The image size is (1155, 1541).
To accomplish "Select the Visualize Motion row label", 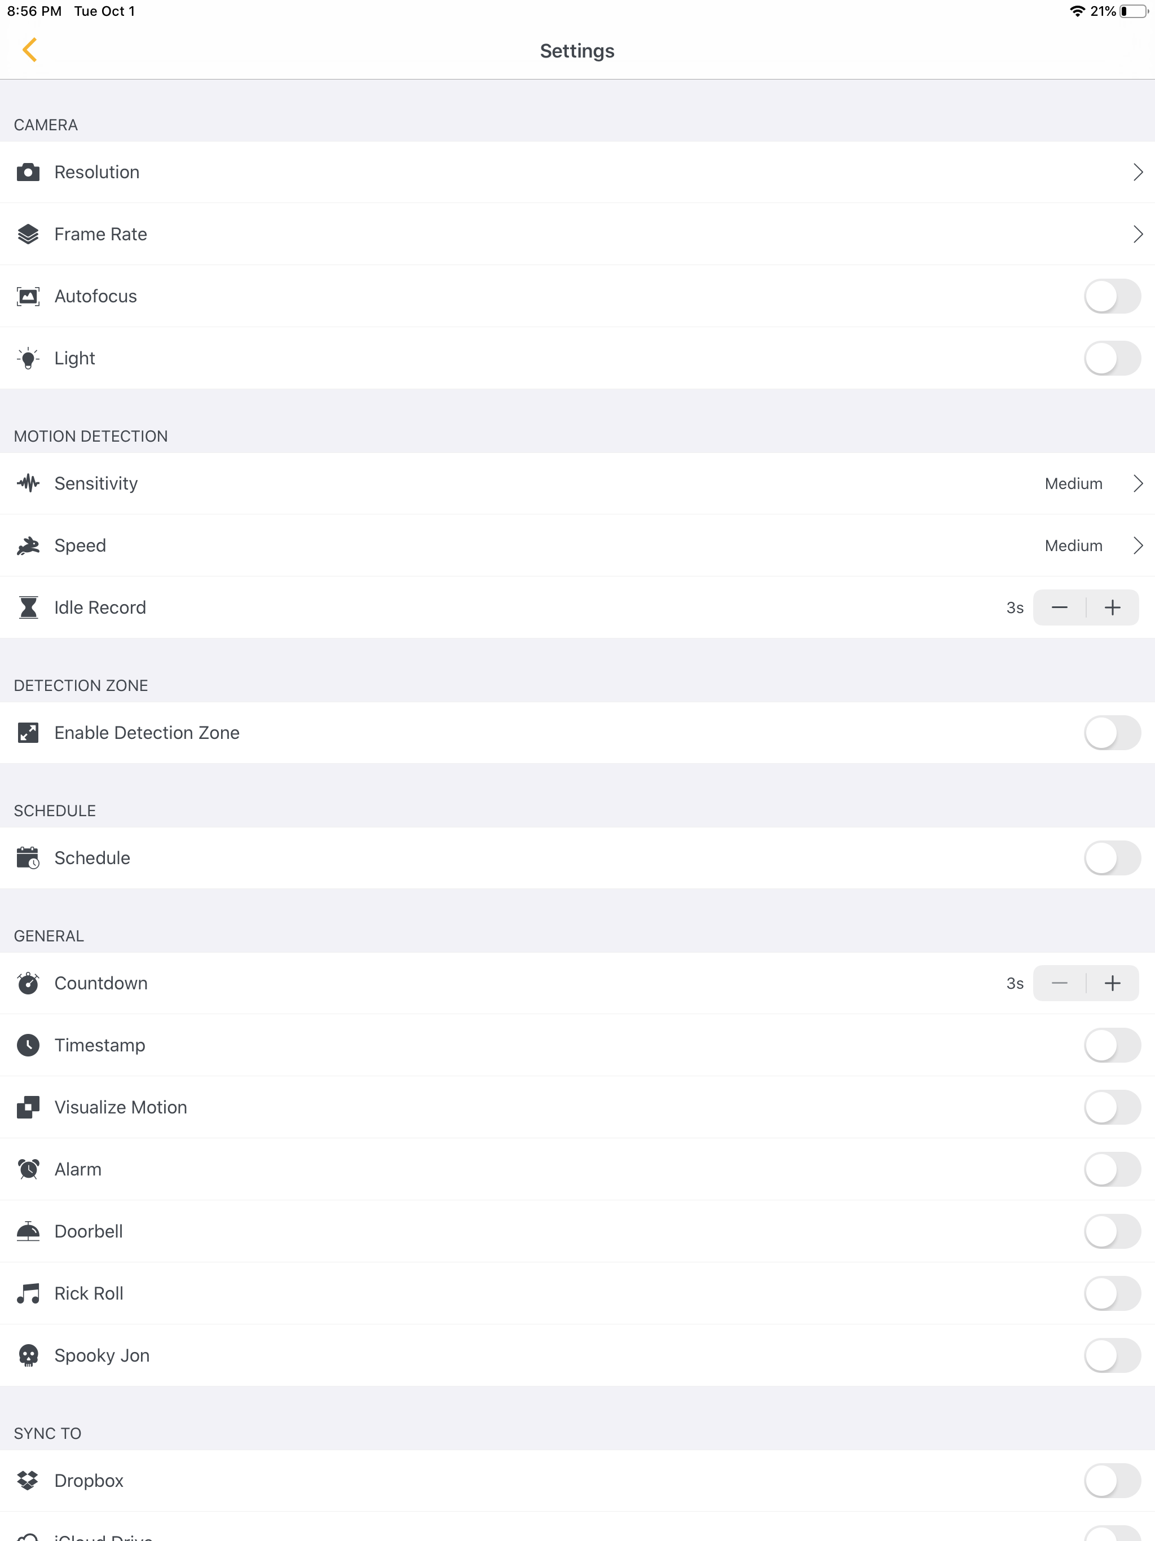I will 121,1107.
